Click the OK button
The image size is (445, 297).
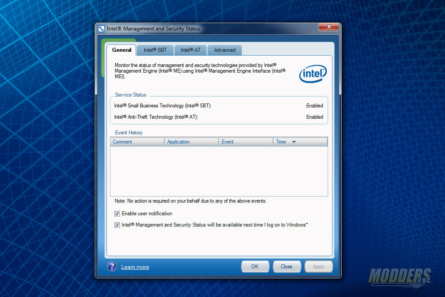click(x=255, y=267)
